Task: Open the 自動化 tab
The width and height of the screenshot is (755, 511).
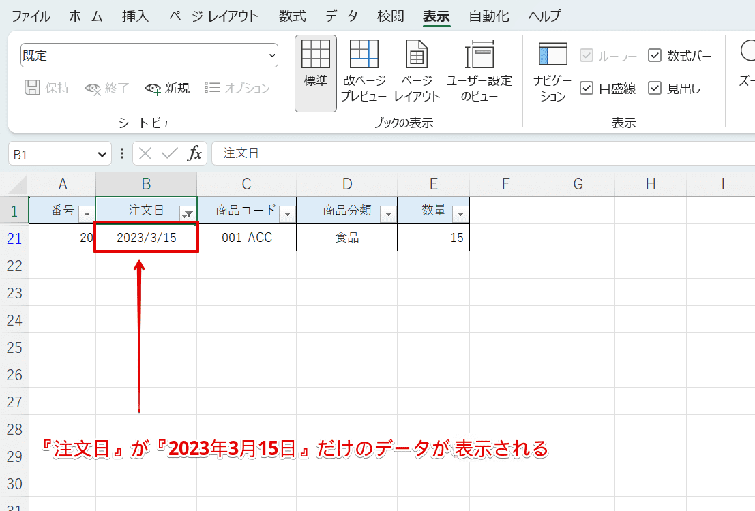Action: [x=489, y=16]
